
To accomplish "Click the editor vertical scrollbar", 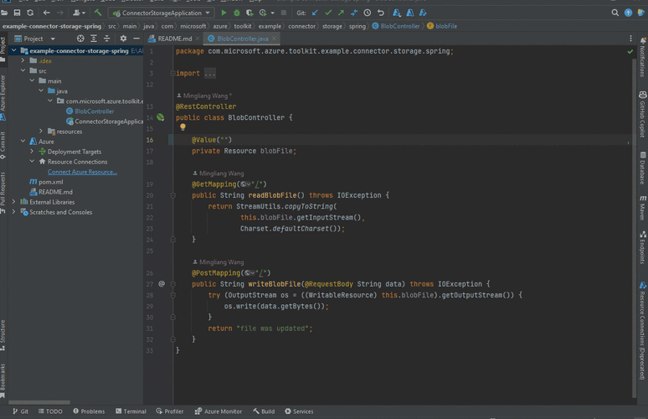I will 634,227.
